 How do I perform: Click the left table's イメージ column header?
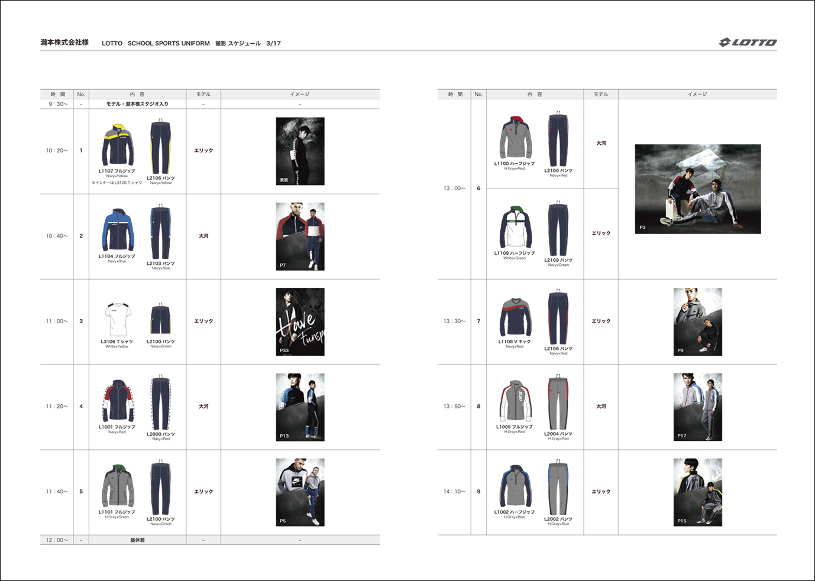click(x=300, y=94)
